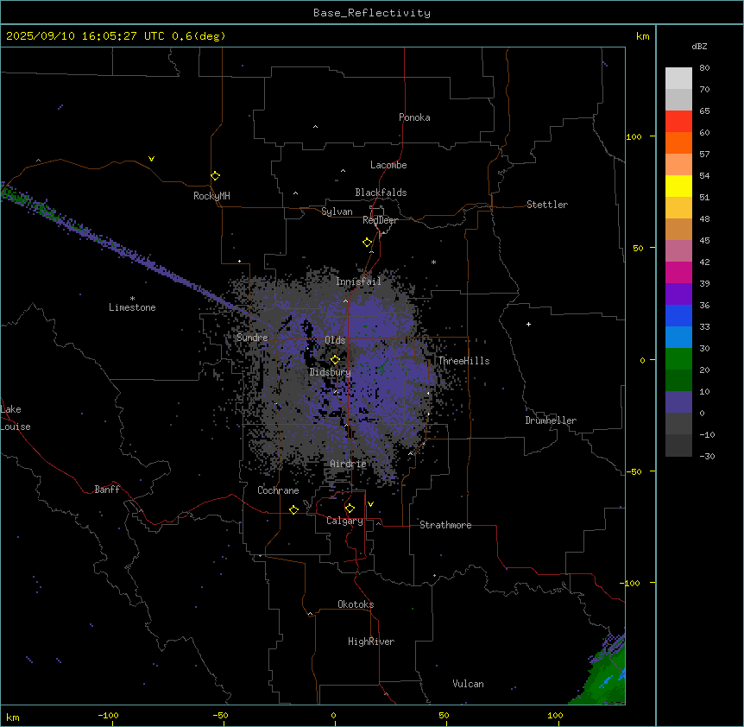744x727 pixels.
Task: Select the dark green 20-10 dBZ legend swatch
Action: click(x=678, y=380)
